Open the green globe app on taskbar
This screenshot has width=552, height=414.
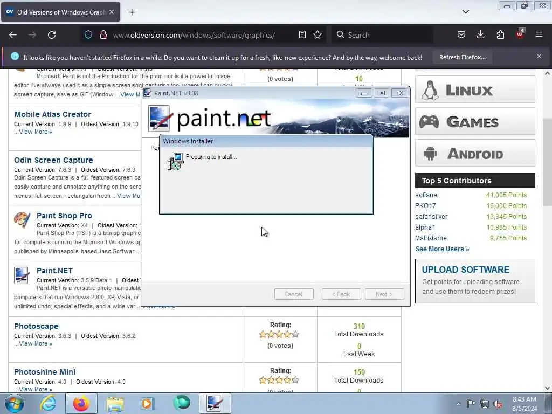tap(182, 403)
